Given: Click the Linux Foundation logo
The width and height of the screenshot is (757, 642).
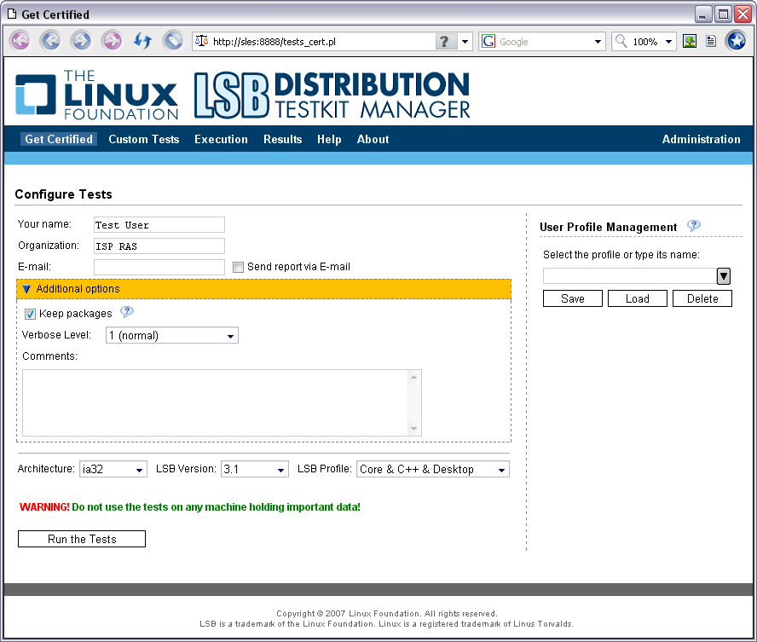Looking at the screenshot, I should click(x=96, y=95).
